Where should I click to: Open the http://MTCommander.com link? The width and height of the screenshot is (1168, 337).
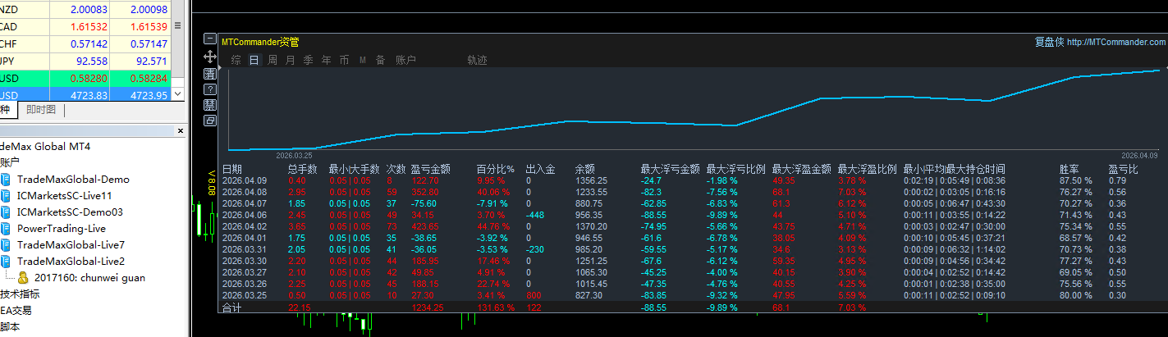pos(1115,43)
